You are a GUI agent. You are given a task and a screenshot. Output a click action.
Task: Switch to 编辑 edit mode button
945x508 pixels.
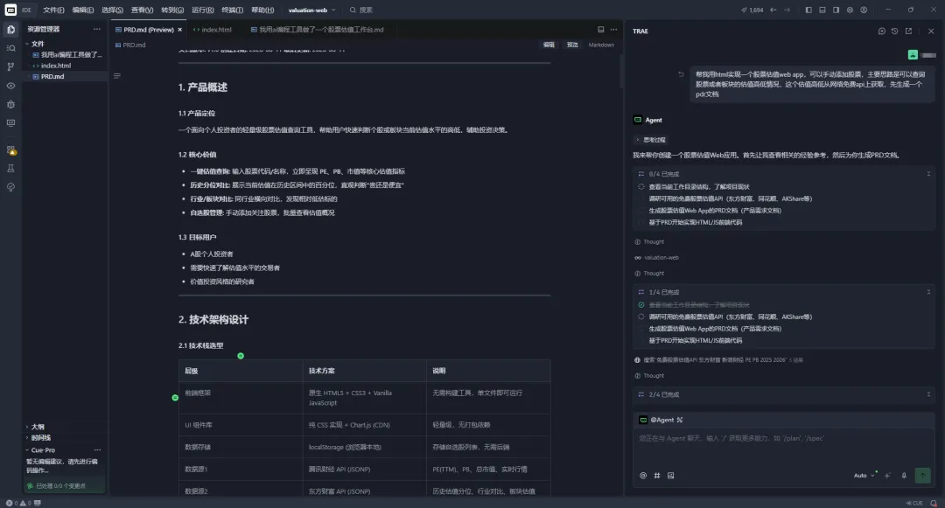click(549, 45)
